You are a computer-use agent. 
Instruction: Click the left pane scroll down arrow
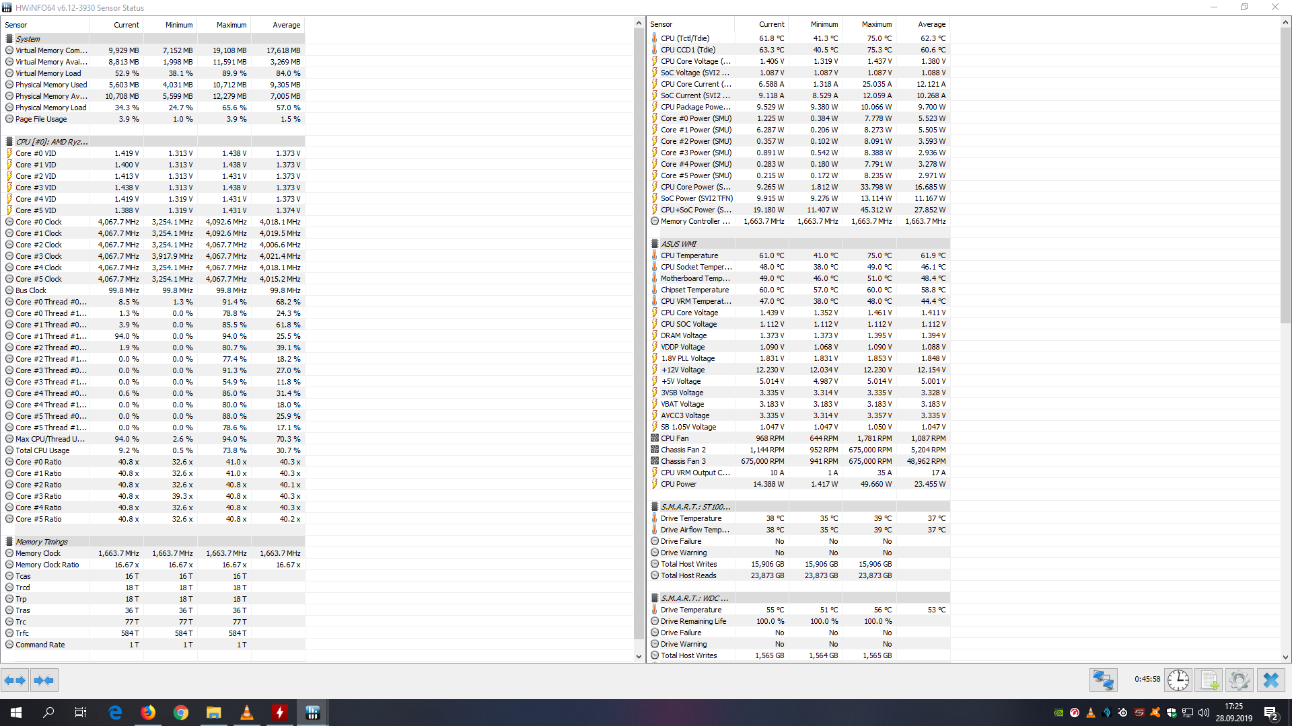(639, 657)
